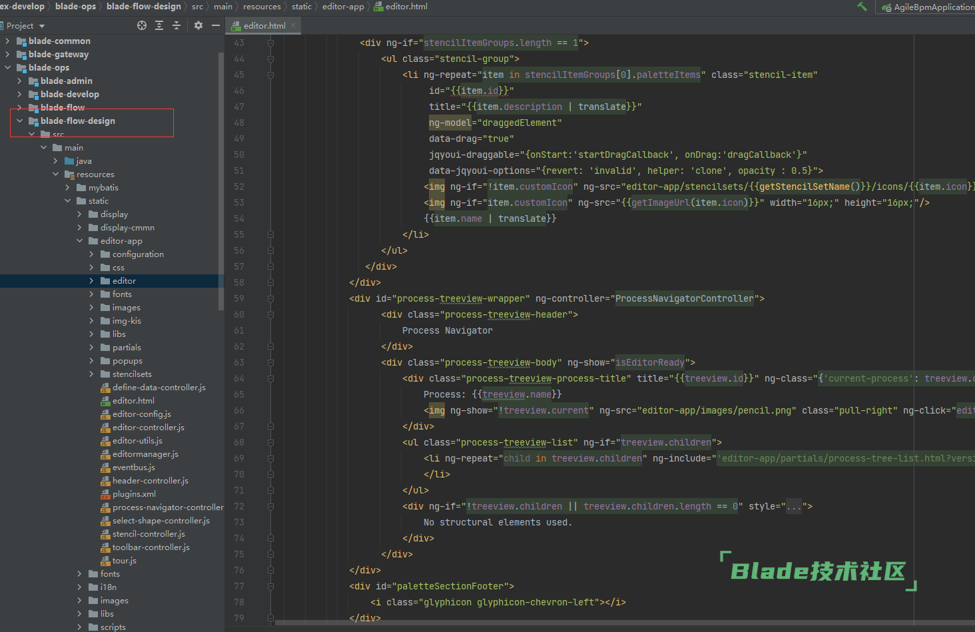Viewport: 975px width, 632px height.
Task: Click editor-app in the breadcrumb path
Action: pyautogui.click(x=343, y=6)
